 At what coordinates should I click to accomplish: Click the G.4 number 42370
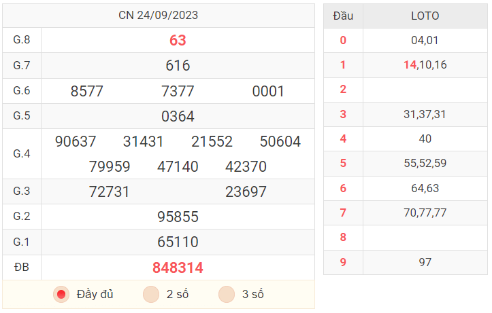pyautogui.click(x=246, y=166)
